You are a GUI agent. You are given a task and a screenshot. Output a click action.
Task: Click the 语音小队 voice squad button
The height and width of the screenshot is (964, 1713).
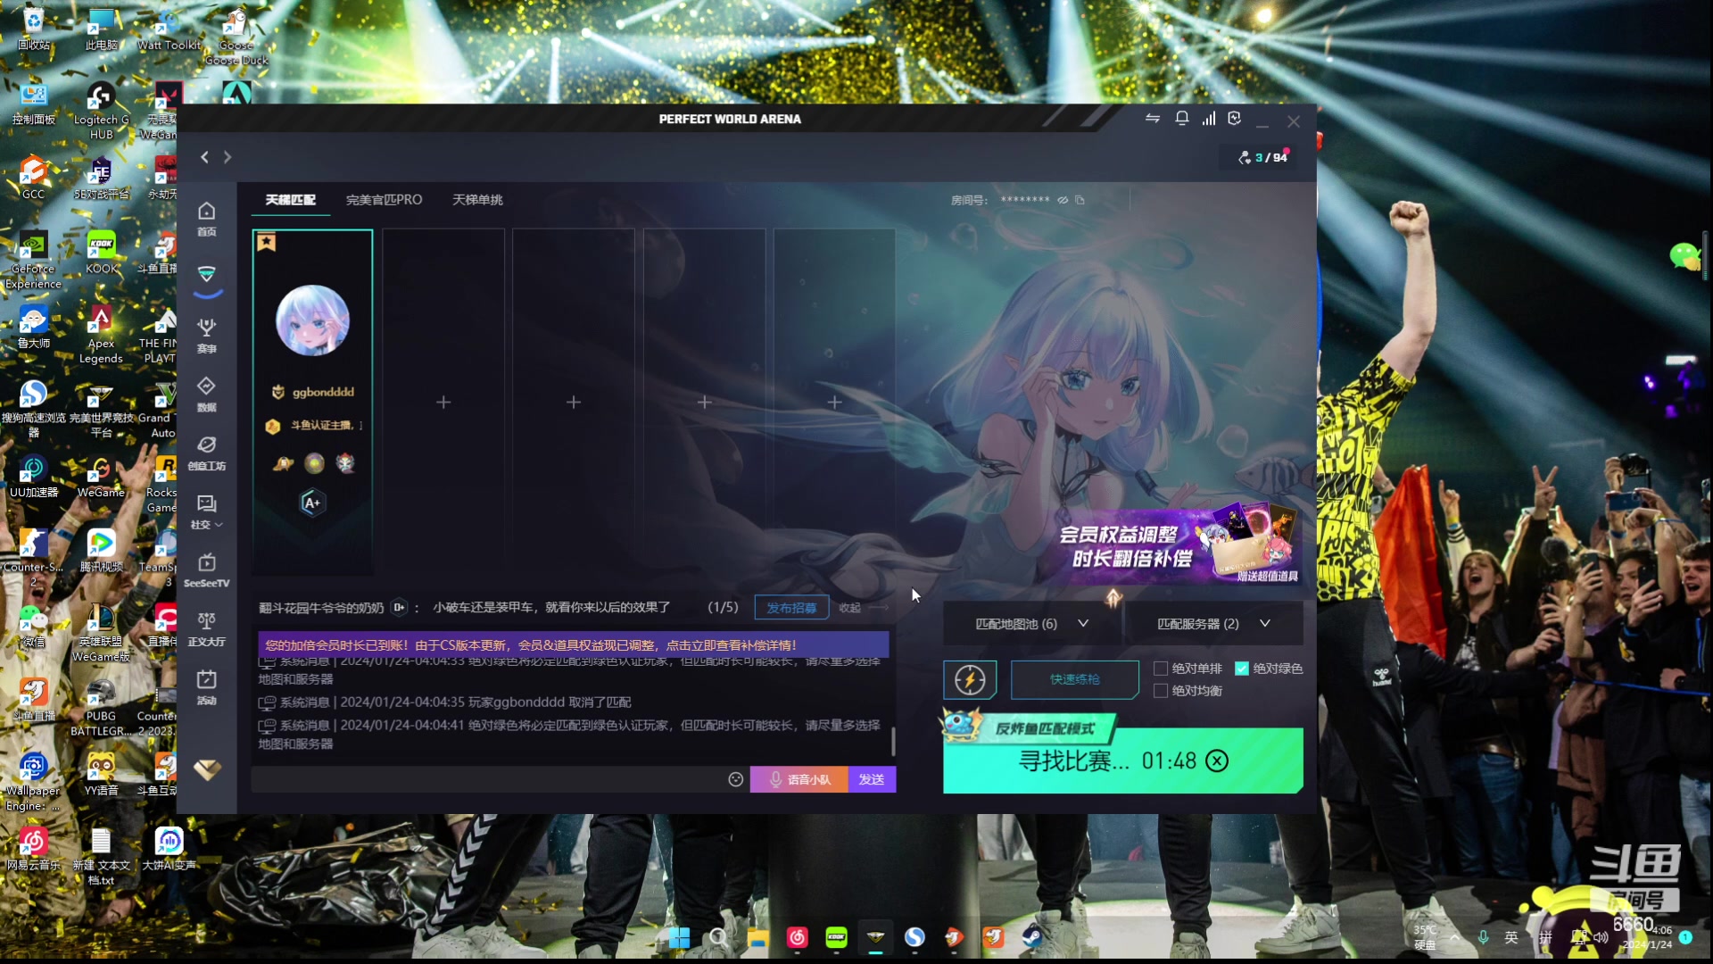[x=799, y=779]
